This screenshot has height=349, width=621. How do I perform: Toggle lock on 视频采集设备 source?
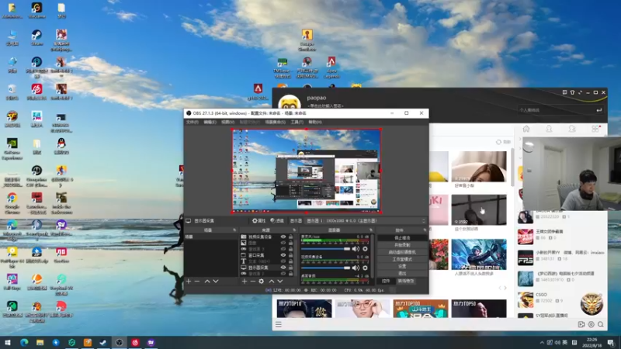click(290, 237)
